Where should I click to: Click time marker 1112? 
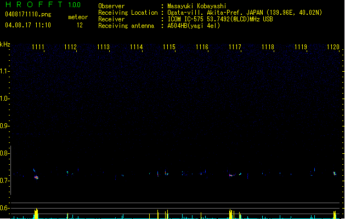coord(70,47)
